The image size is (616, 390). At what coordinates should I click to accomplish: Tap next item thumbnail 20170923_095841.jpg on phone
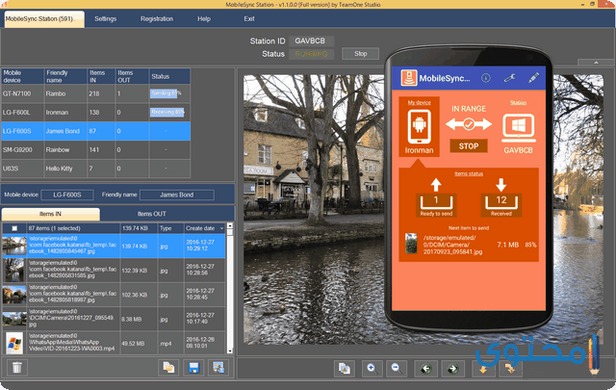(411, 244)
